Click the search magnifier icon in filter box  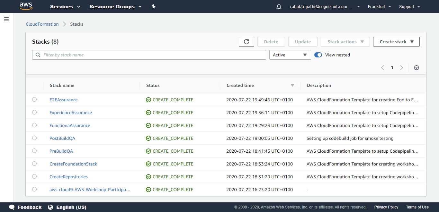tap(38, 55)
